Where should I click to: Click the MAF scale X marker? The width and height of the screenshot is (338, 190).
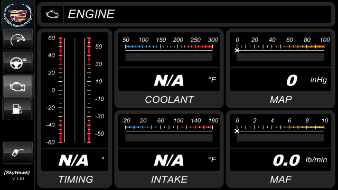tap(237, 131)
